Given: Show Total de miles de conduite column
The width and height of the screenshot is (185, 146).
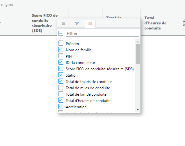Looking at the screenshot, I should [61, 87].
